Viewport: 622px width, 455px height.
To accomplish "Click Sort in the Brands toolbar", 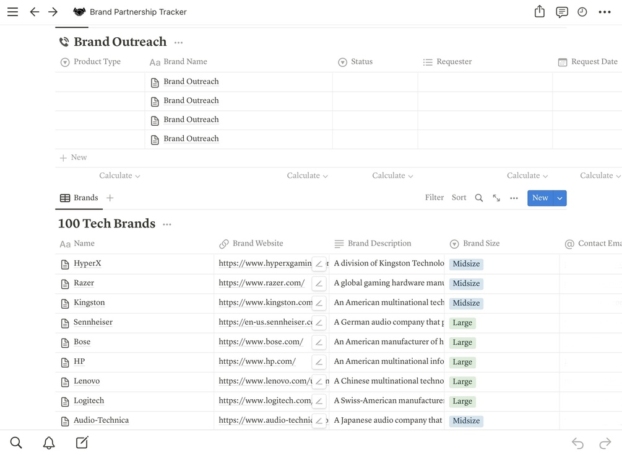I will [x=459, y=198].
